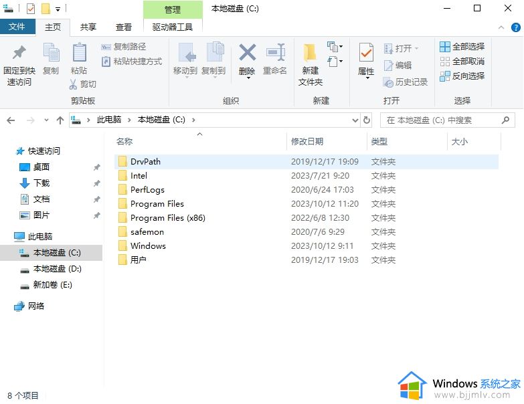Switch to the View (查看) tab
524x404 pixels.
(x=124, y=27)
